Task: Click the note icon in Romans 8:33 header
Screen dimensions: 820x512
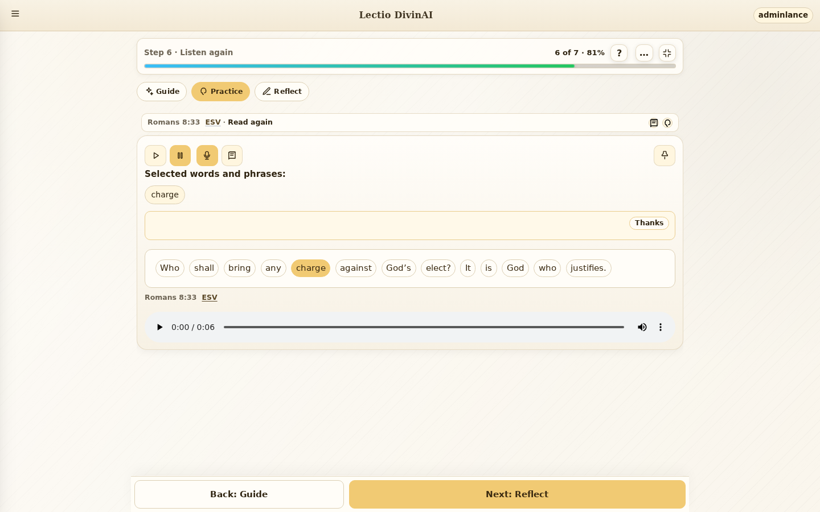Action: point(654,123)
